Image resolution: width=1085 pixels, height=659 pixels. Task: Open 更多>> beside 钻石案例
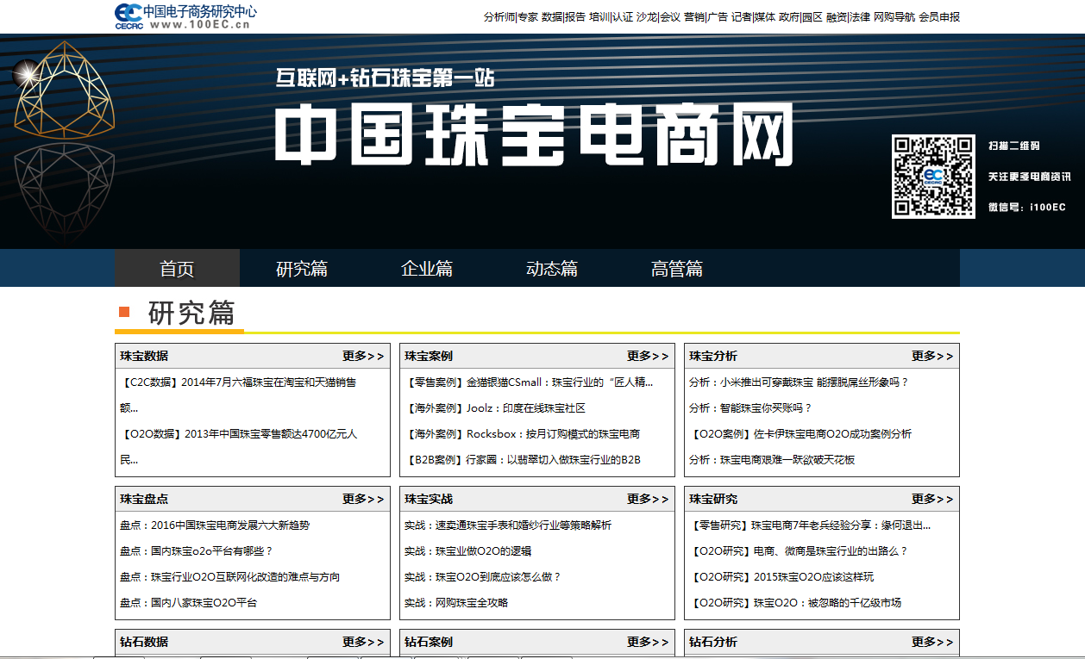[x=648, y=642]
